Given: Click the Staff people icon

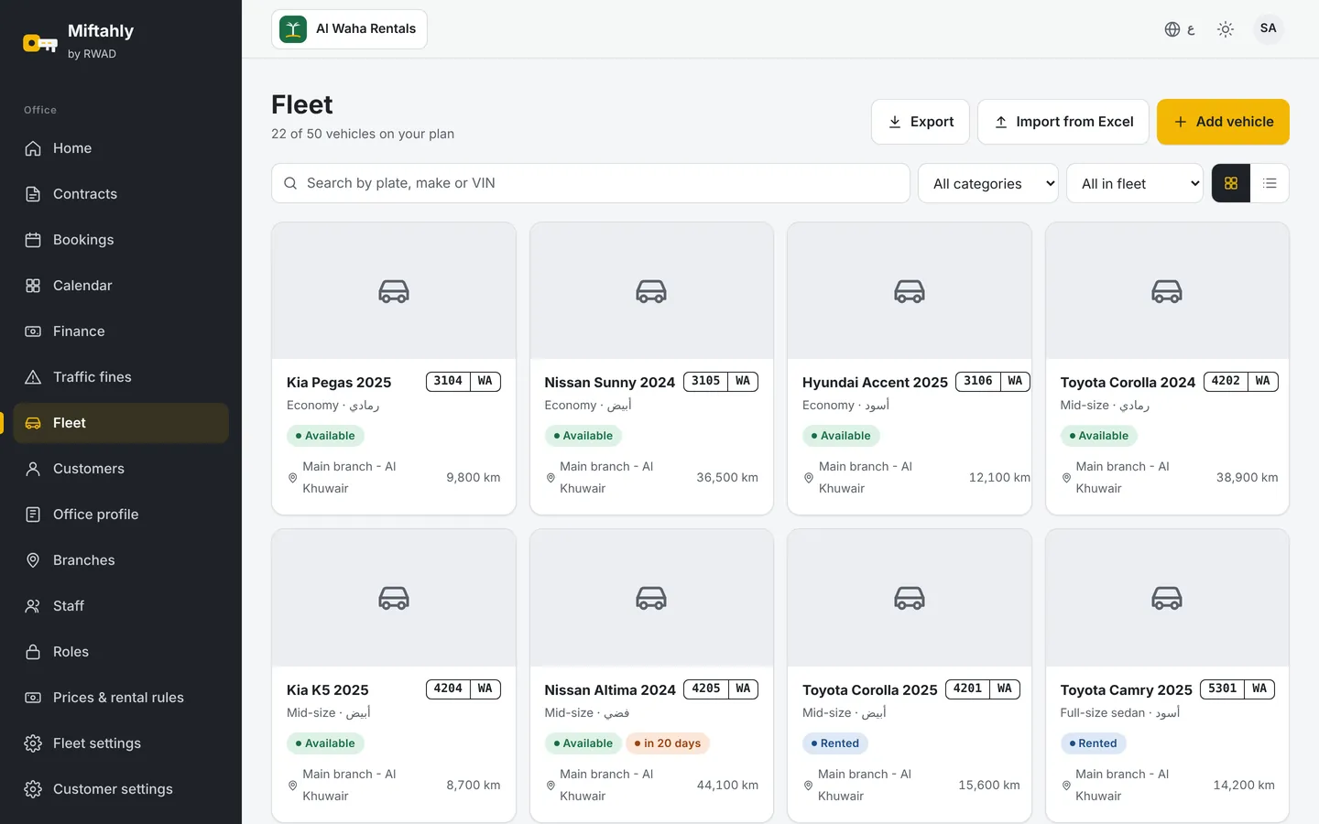Looking at the screenshot, I should click(x=33, y=606).
